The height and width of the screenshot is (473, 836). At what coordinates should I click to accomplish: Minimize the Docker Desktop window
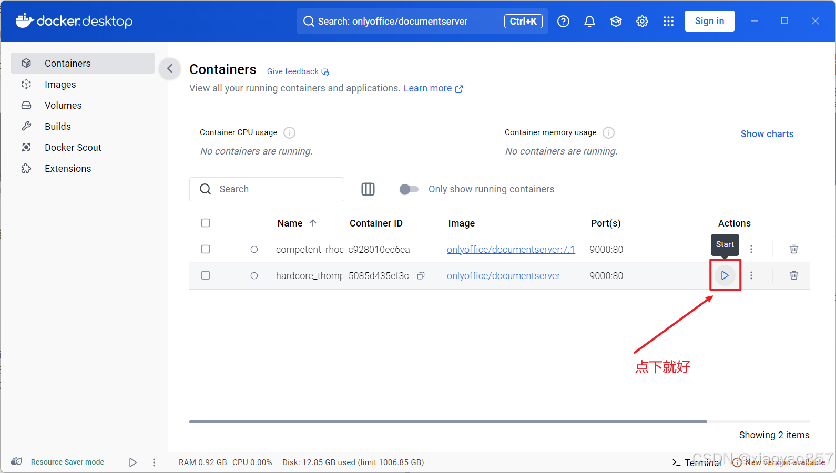(x=755, y=21)
